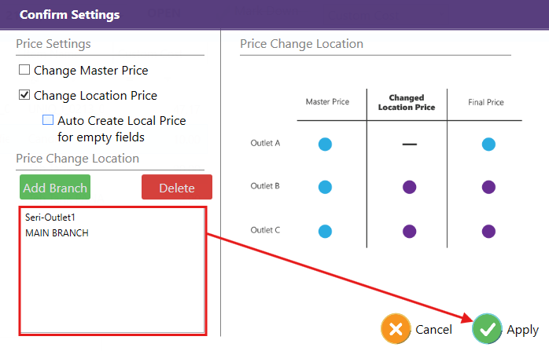This screenshot has height=351, width=549.
Task: Click Outlet A Master Price blue dot
Action: point(325,144)
